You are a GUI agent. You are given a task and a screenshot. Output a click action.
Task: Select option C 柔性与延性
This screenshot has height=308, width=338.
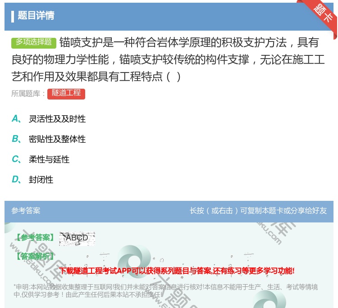(x=41, y=159)
